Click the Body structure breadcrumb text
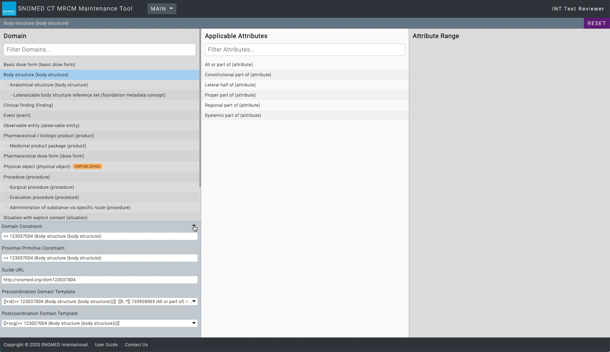Image resolution: width=610 pixels, height=352 pixels. (x=36, y=23)
